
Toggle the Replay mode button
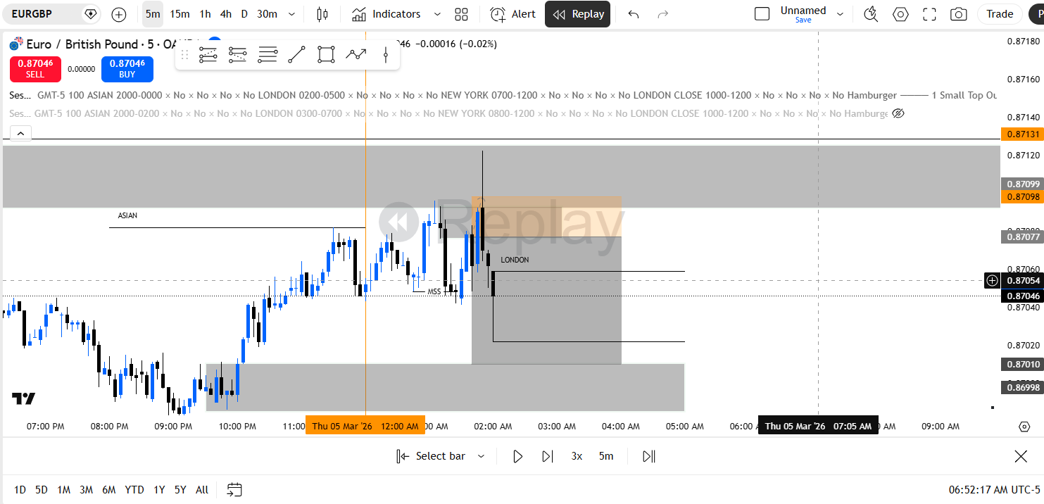pyautogui.click(x=578, y=14)
